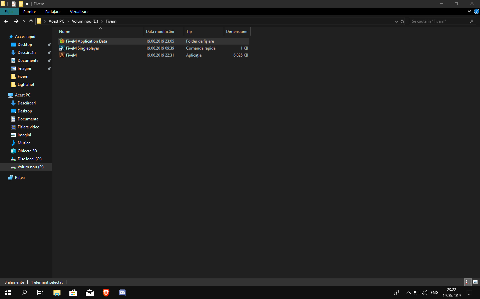The height and width of the screenshot is (299, 480).
Task: Expand previous locations in address bar
Action: pyautogui.click(x=396, y=21)
